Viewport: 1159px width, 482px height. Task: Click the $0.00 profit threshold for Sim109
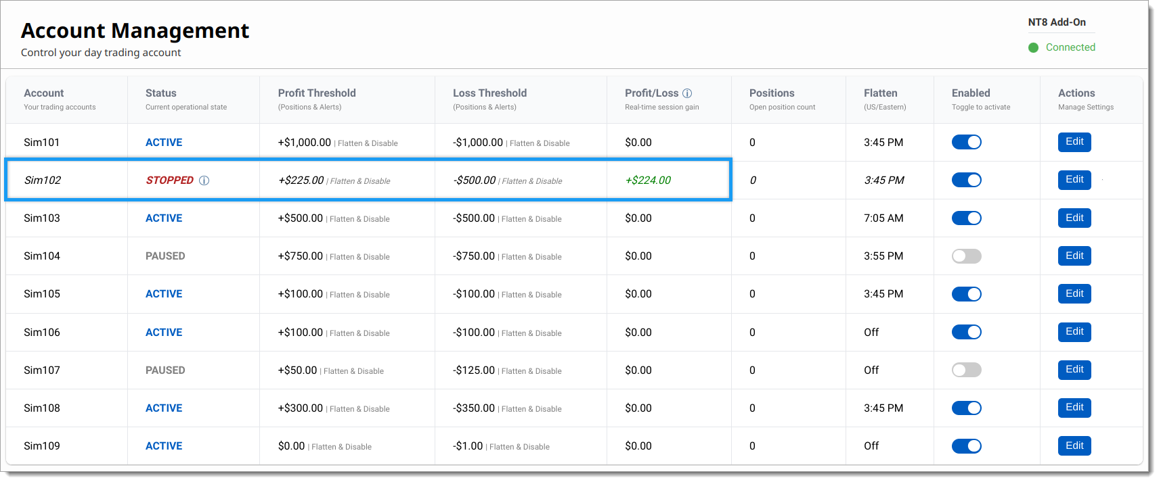tap(291, 446)
